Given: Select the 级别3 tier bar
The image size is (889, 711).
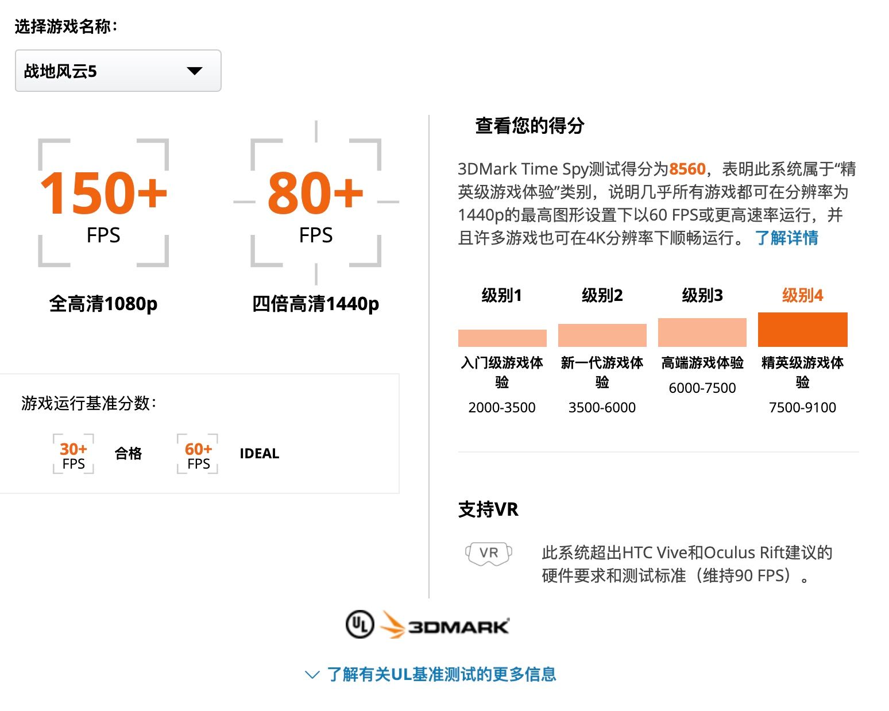Looking at the screenshot, I should [702, 332].
